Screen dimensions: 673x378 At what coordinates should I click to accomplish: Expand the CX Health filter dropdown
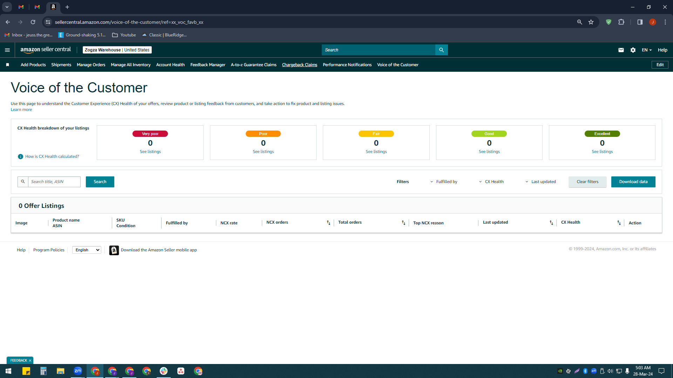tap(491, 182)
